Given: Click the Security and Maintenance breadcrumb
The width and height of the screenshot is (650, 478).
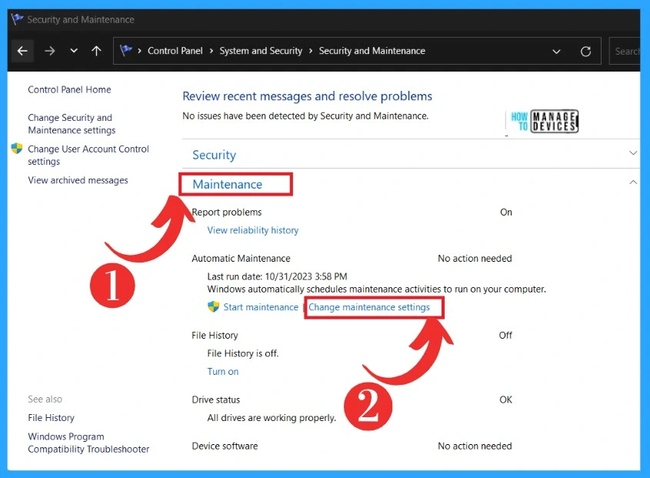Looking at the screenshot, I should coord(372,51).
